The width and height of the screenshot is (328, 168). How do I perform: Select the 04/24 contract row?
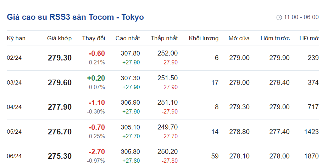[14, 107]
